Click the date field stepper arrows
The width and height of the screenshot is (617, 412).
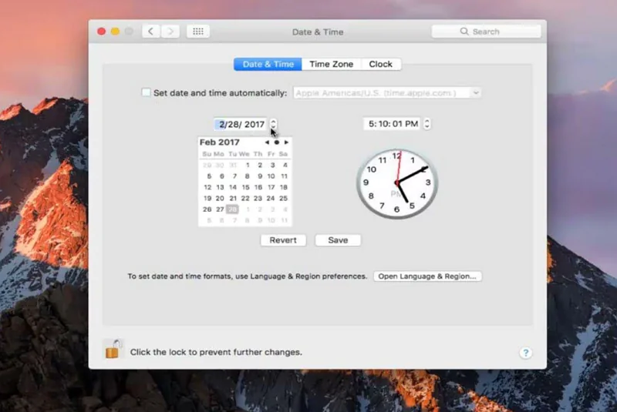tap(273, 124)
